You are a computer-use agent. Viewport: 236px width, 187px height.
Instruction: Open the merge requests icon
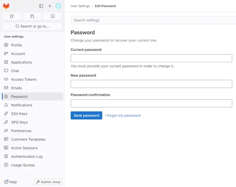click(32, 16)
